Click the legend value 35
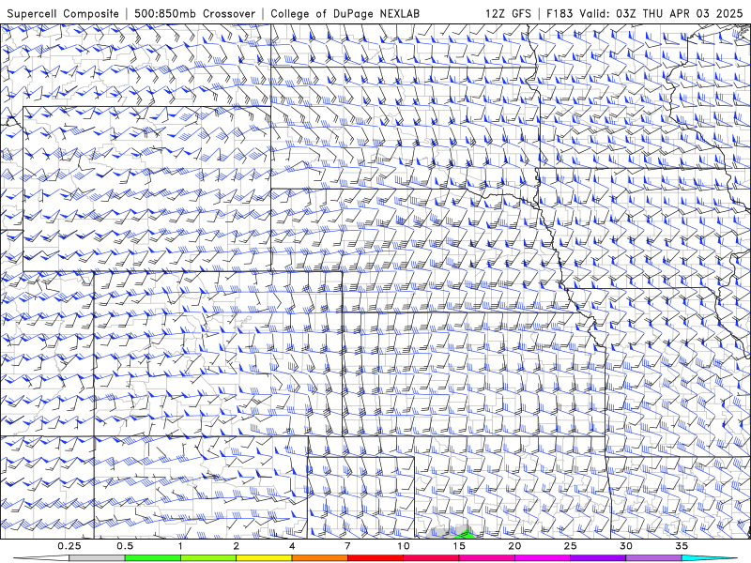 [x=682, y=546]
